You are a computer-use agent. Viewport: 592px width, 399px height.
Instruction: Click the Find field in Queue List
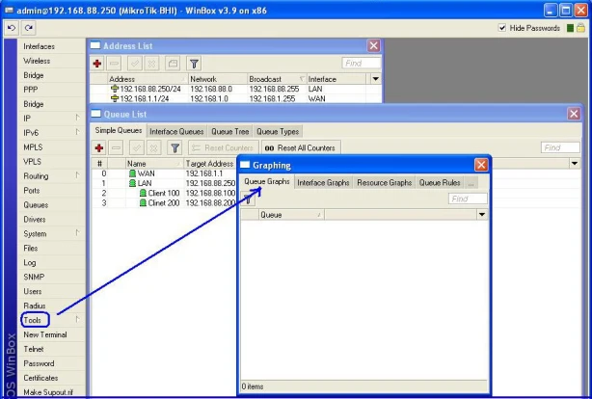[560, 147]
